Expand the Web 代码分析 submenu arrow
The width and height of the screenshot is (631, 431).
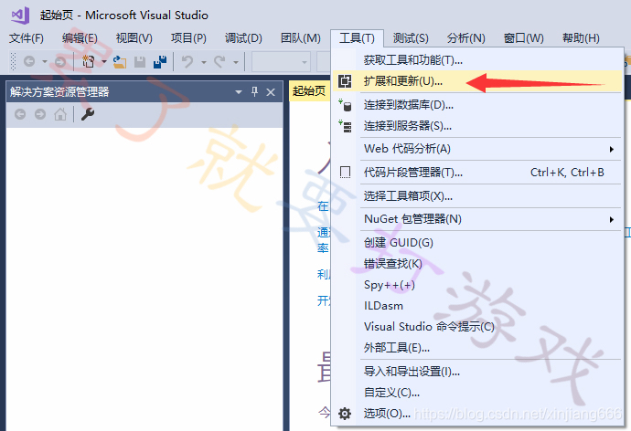pos(612,150)
